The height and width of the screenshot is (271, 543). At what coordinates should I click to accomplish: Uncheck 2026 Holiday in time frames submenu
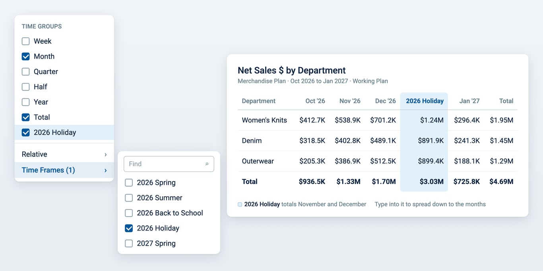pyautogui.click(x=129, y=228)
